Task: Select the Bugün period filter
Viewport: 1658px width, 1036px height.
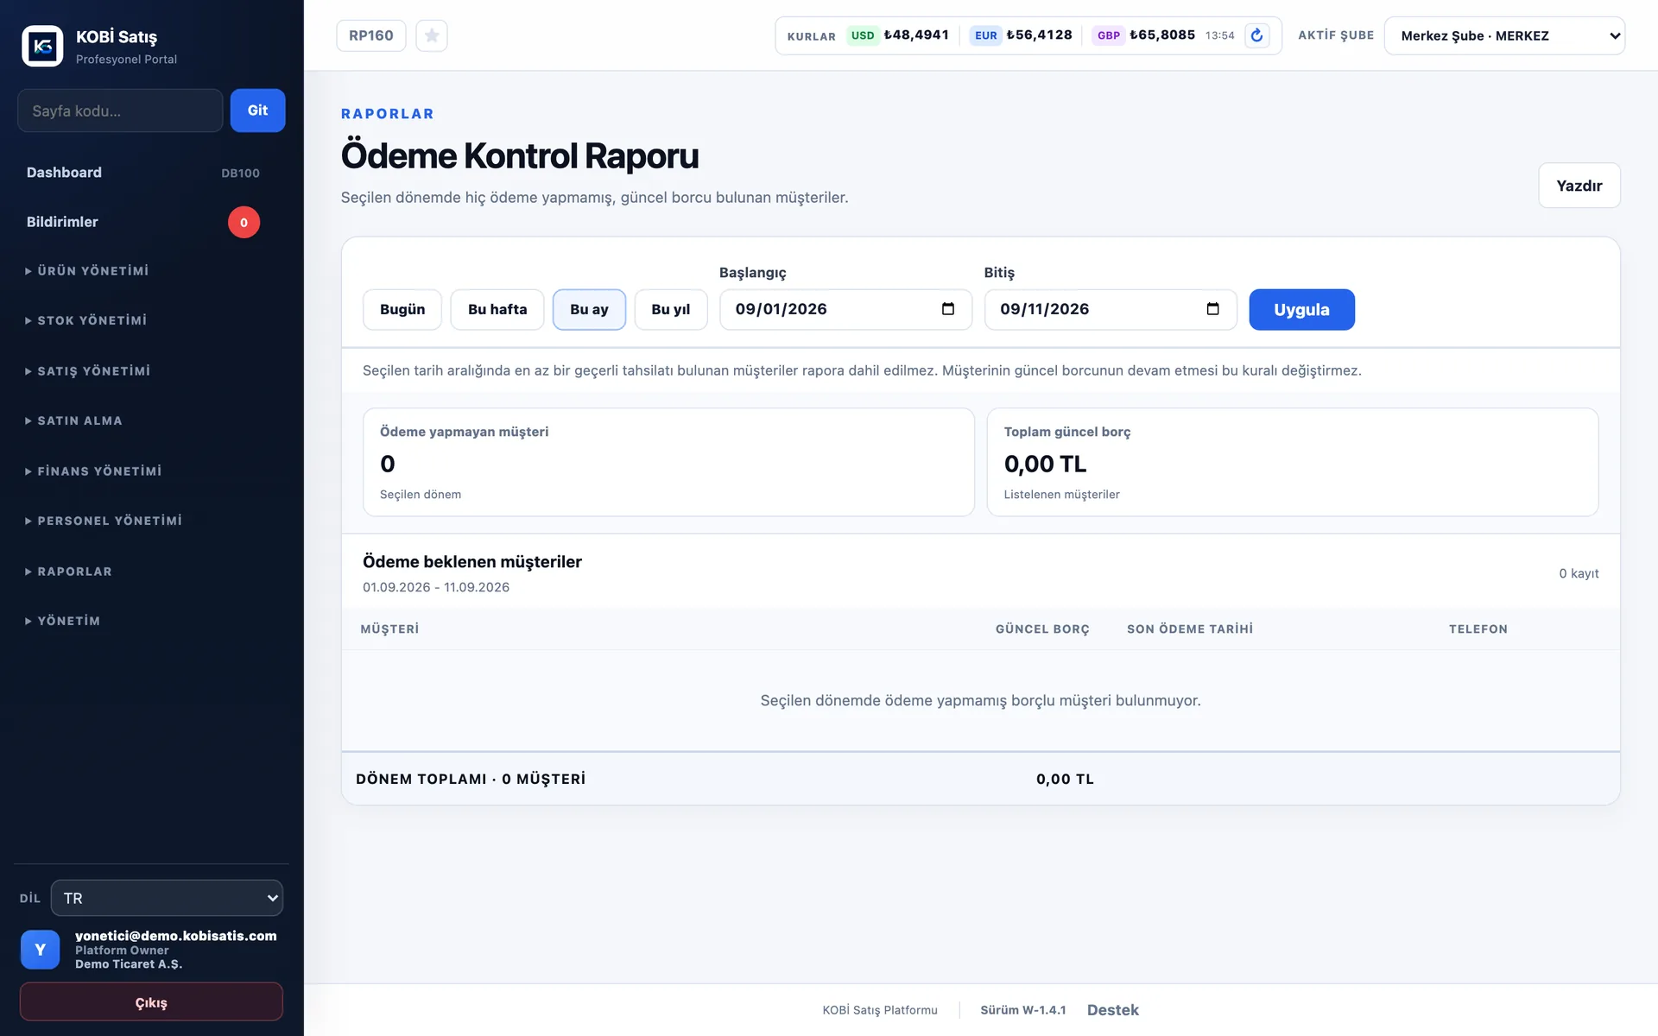Action: pyautogui.click(x=402, y=309)
